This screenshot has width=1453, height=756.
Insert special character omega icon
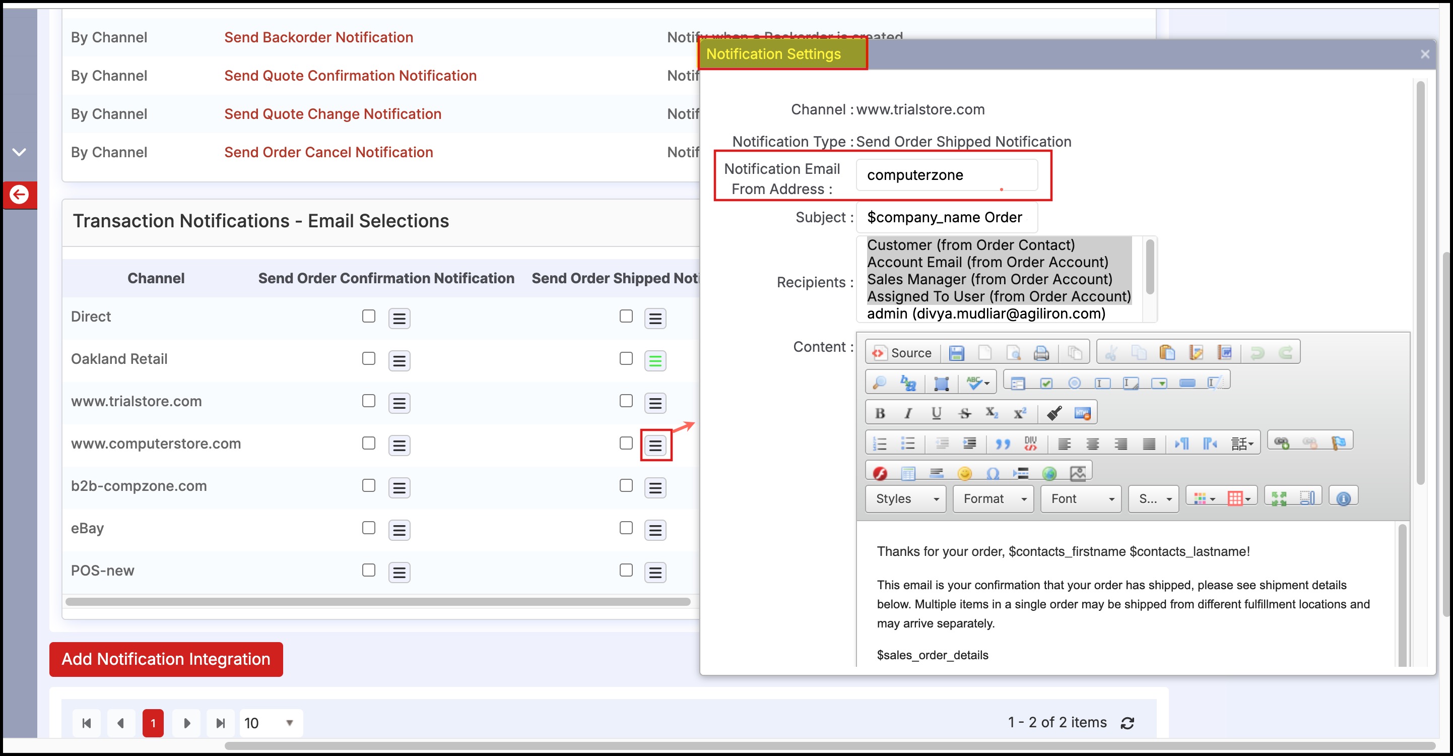(x=993, y=473)
